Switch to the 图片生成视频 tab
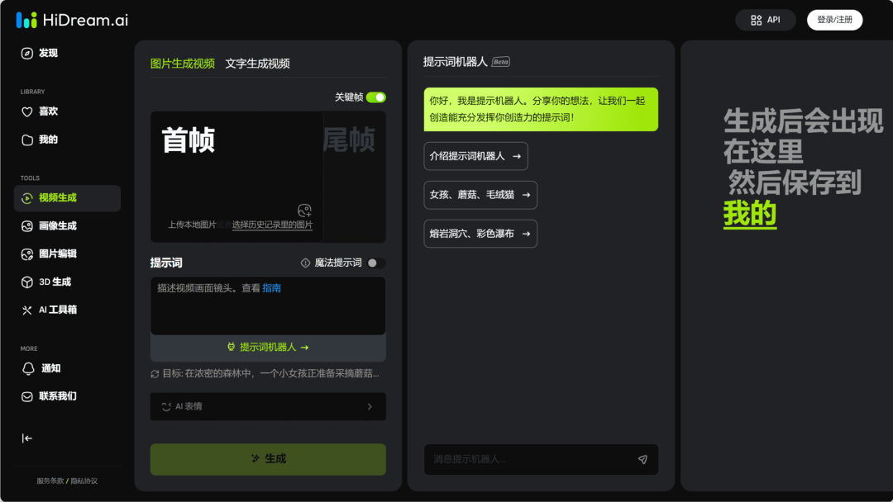 [182, 64]
